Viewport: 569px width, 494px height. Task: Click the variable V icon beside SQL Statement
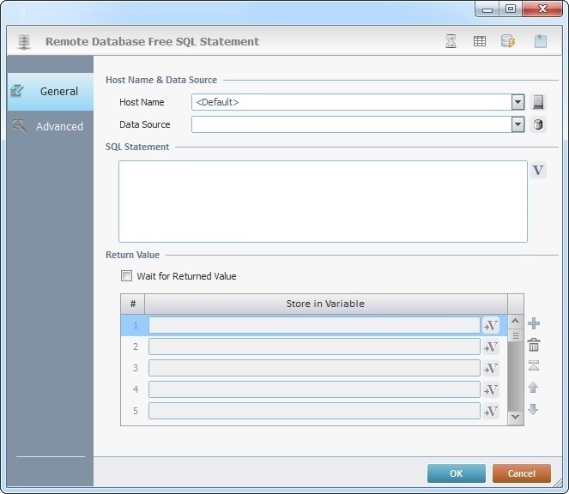538,170
